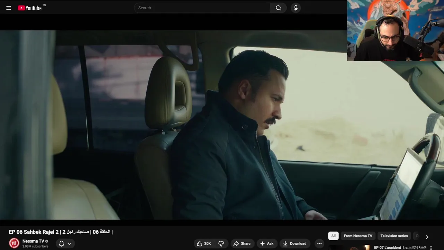Open notification bell subscription dropdown

pyautogui.click(x=65, y=243)
